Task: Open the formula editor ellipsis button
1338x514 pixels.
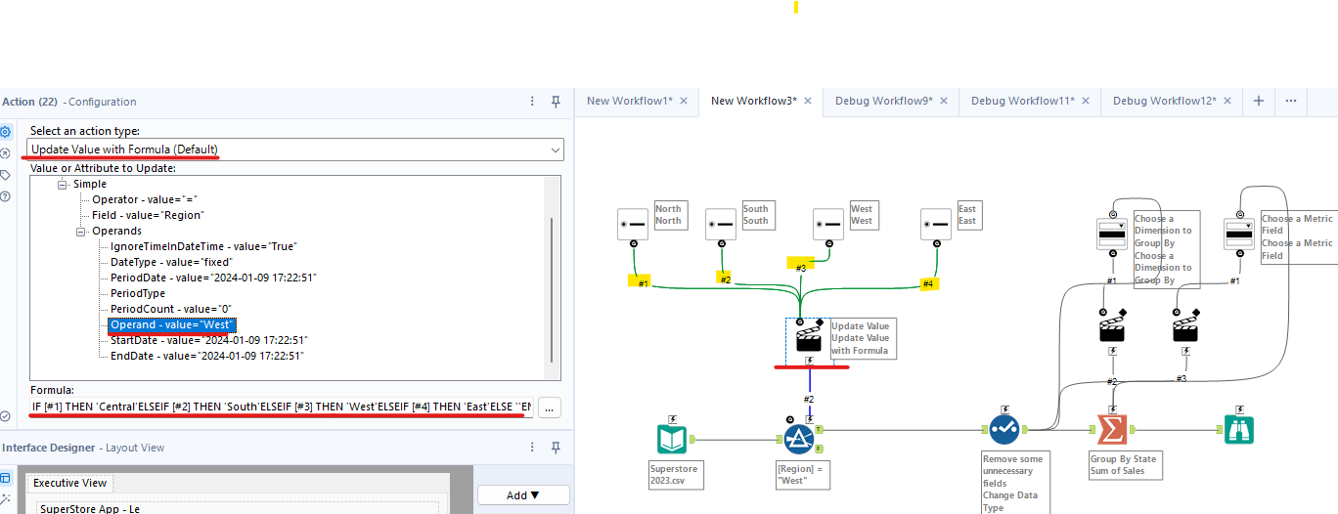Action: 550,407
